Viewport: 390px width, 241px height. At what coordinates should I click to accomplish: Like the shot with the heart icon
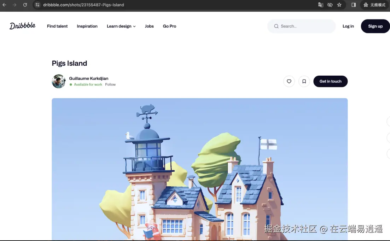289,81
